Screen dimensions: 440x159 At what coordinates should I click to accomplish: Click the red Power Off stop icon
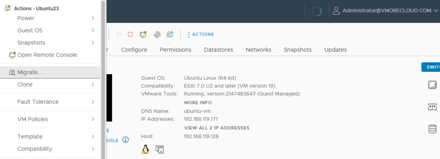click(x=130, y=34)
